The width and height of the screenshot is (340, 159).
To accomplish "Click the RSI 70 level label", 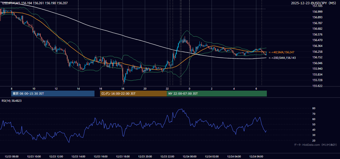I will (x=314, y=114).
